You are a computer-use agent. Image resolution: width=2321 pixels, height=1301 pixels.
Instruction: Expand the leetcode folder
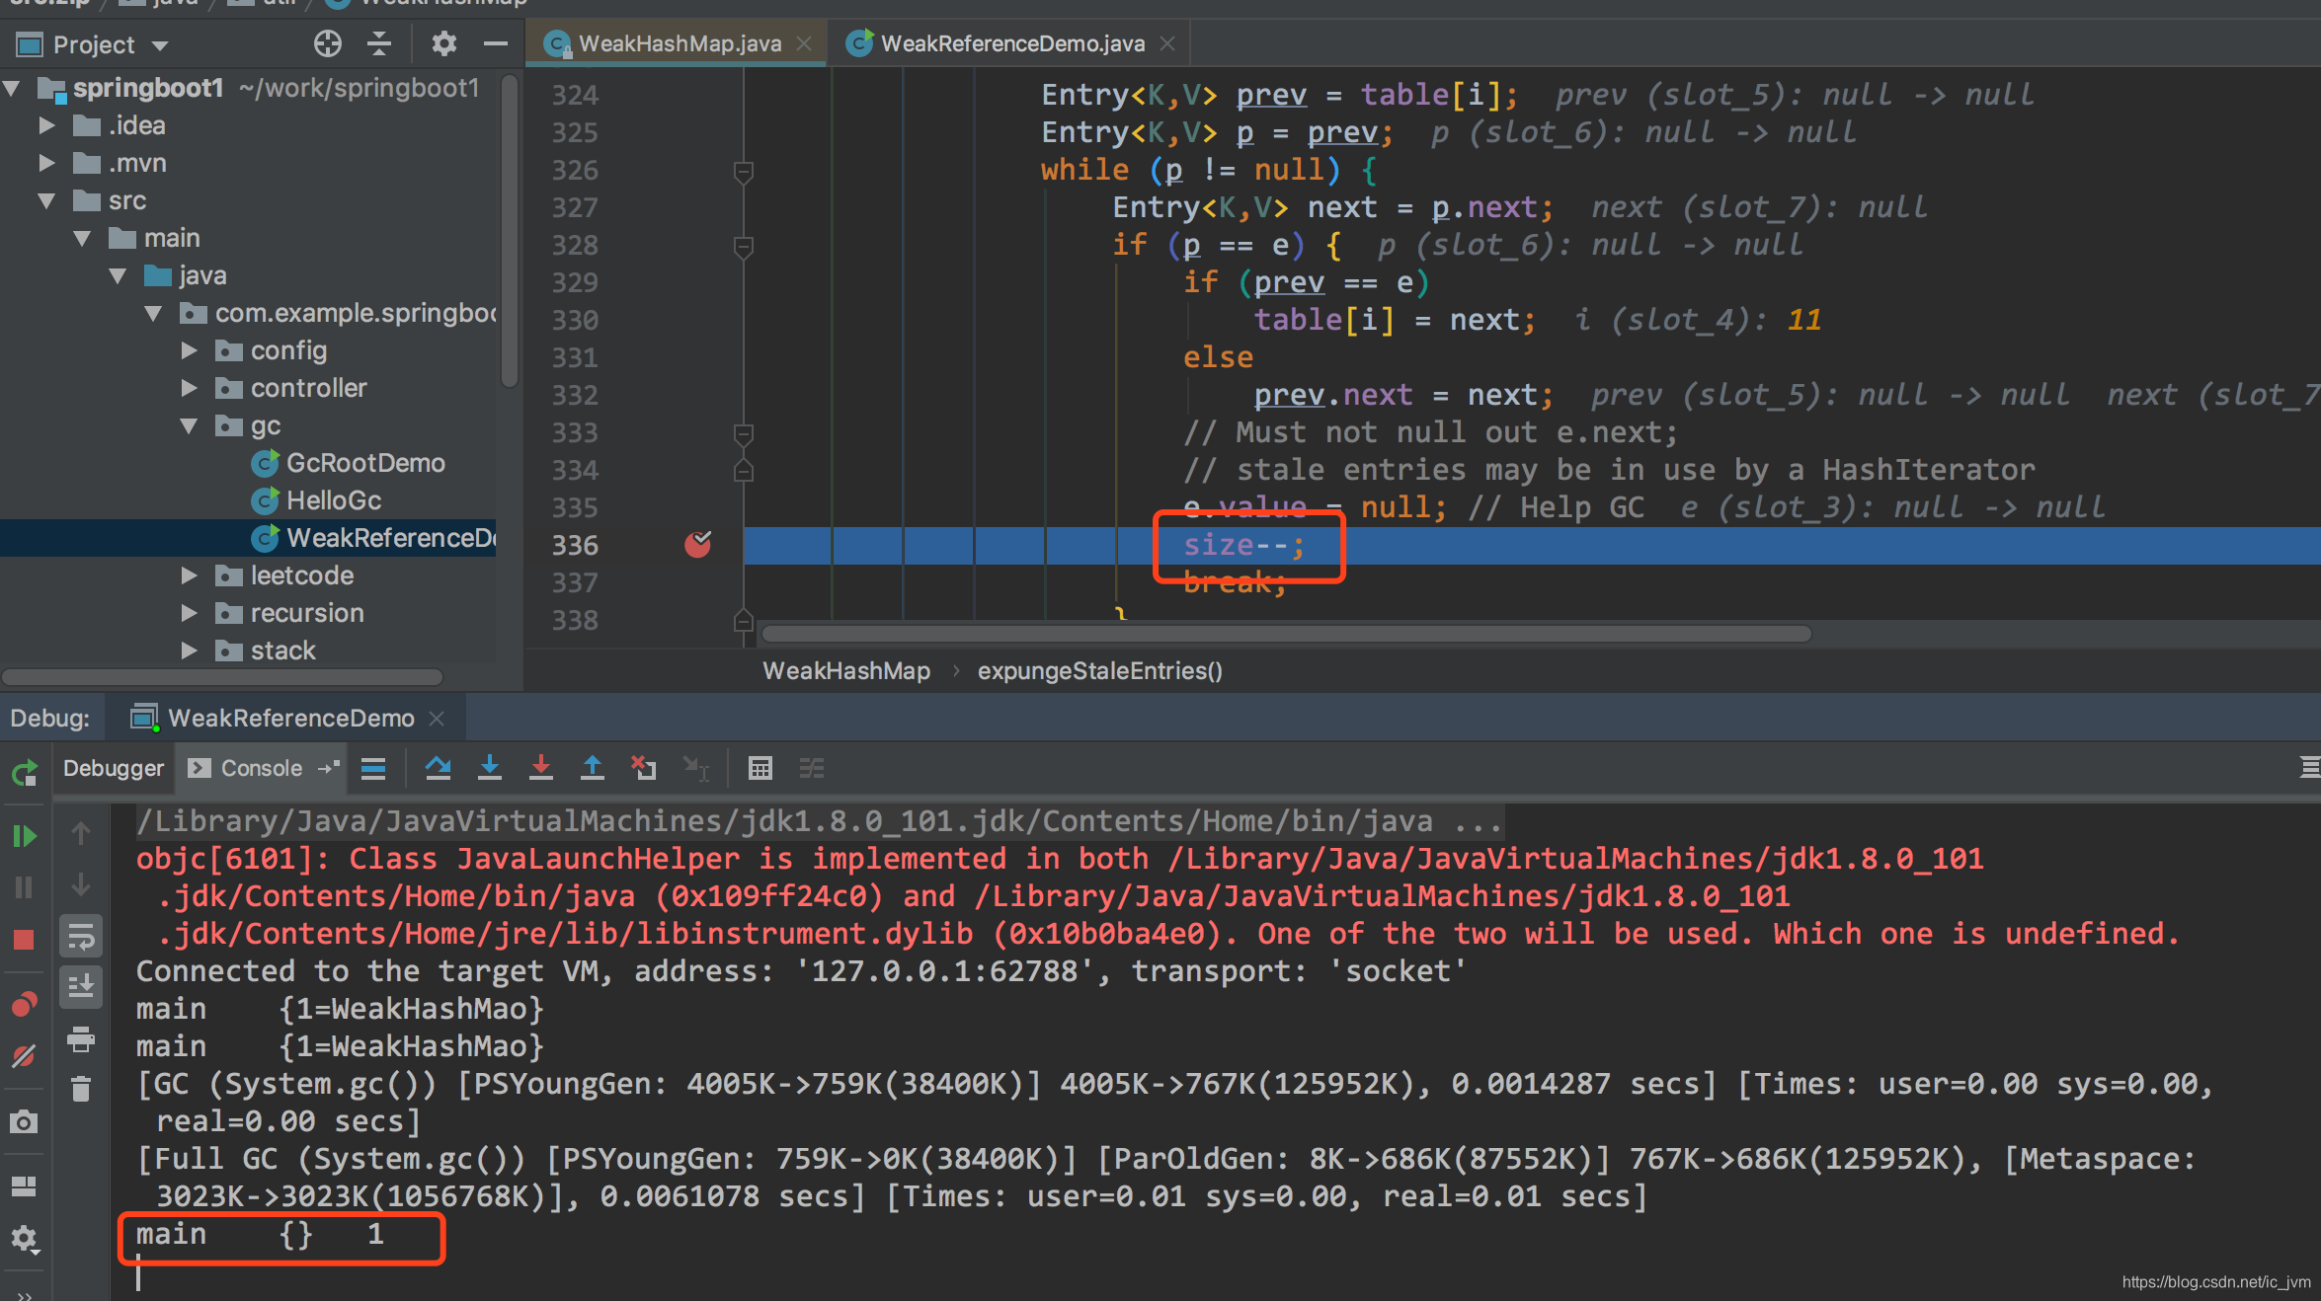click(x=190, y=575)
